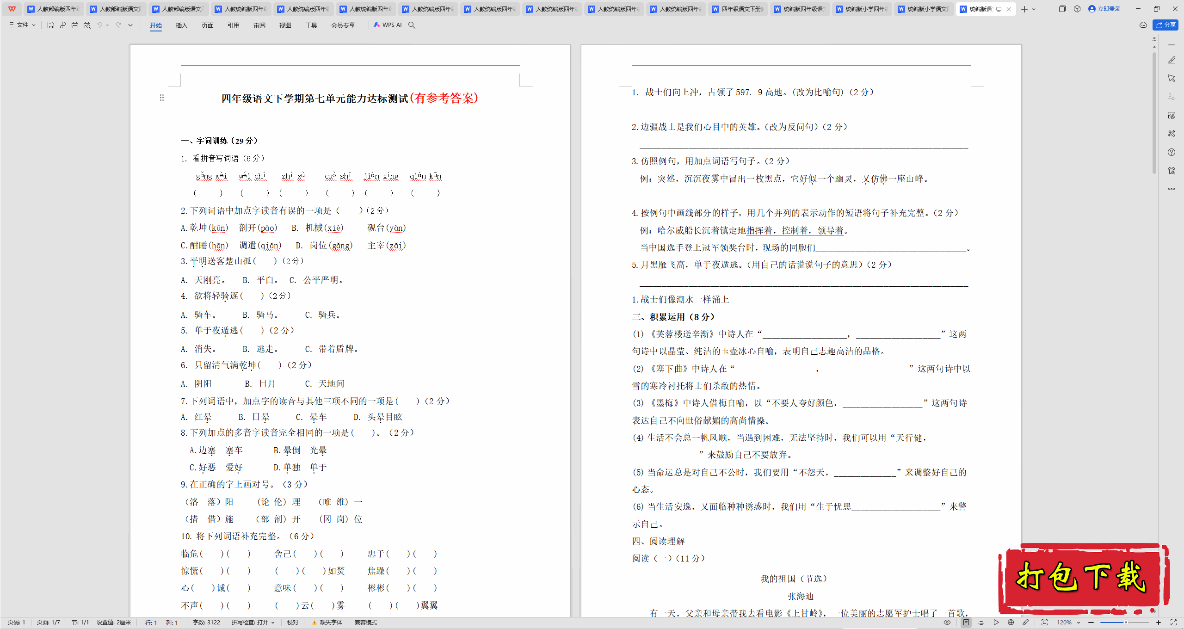This screenshot has width=1184, height=629.
Task: Click the export/format icon beside Save
Action: (63, 25)
